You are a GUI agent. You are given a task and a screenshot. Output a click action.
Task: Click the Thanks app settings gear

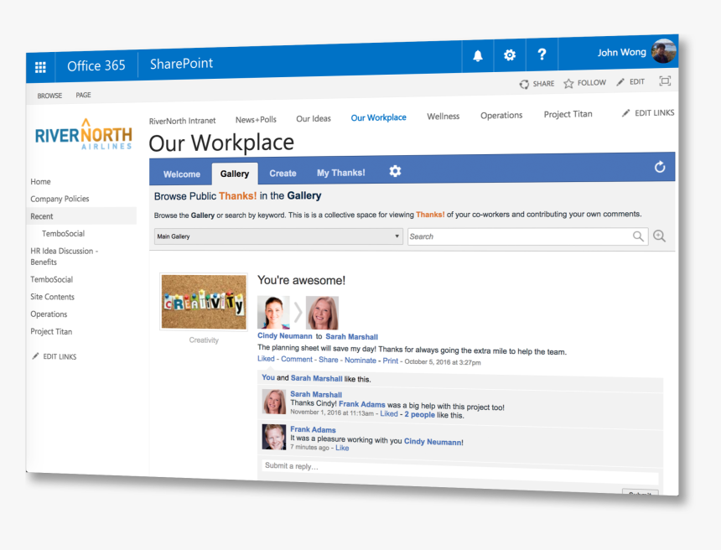[x=395, y=171]
